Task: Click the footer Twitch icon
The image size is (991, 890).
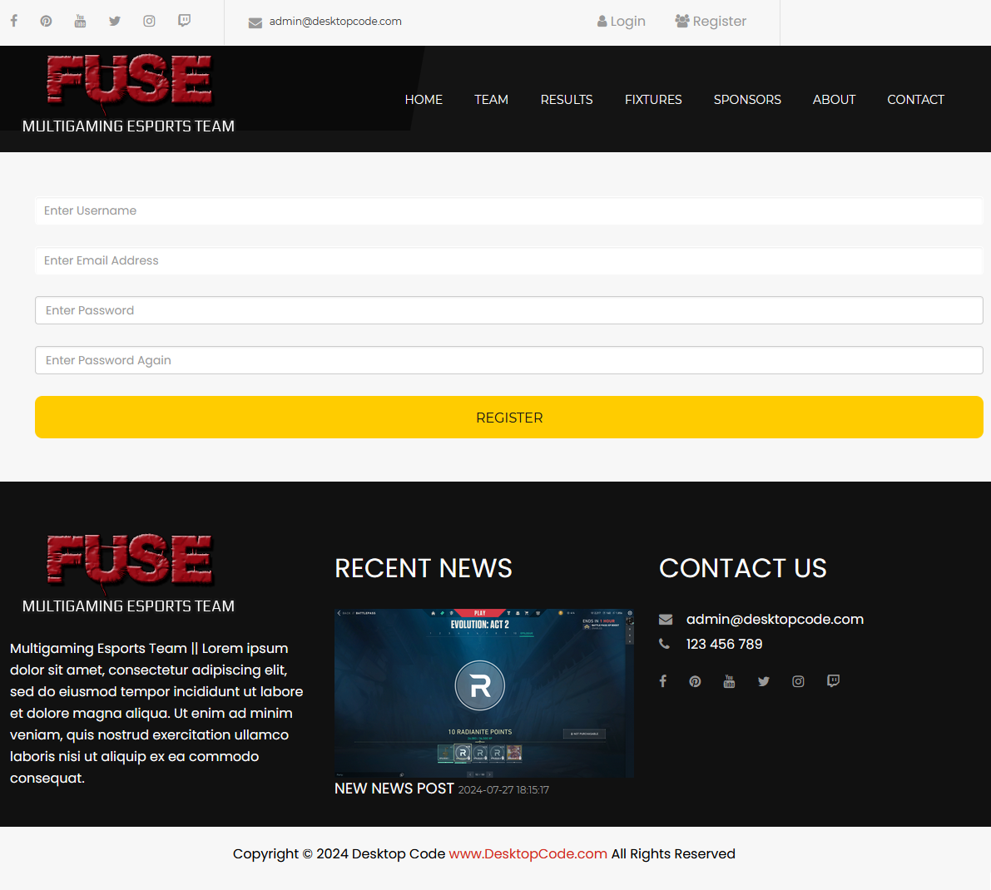Action: [833, 681]
